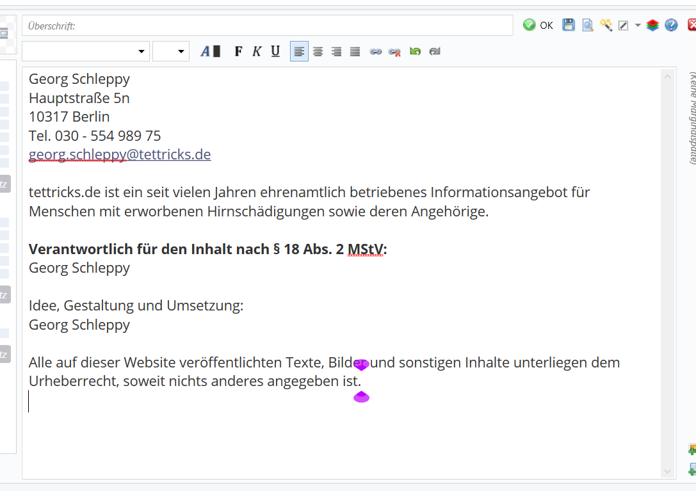
Task: Insert a hyperlink with the chain icon
Action: (375, 51)
